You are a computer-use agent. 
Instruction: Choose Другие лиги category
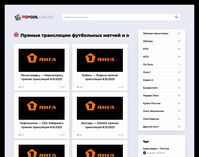(162, 127)
